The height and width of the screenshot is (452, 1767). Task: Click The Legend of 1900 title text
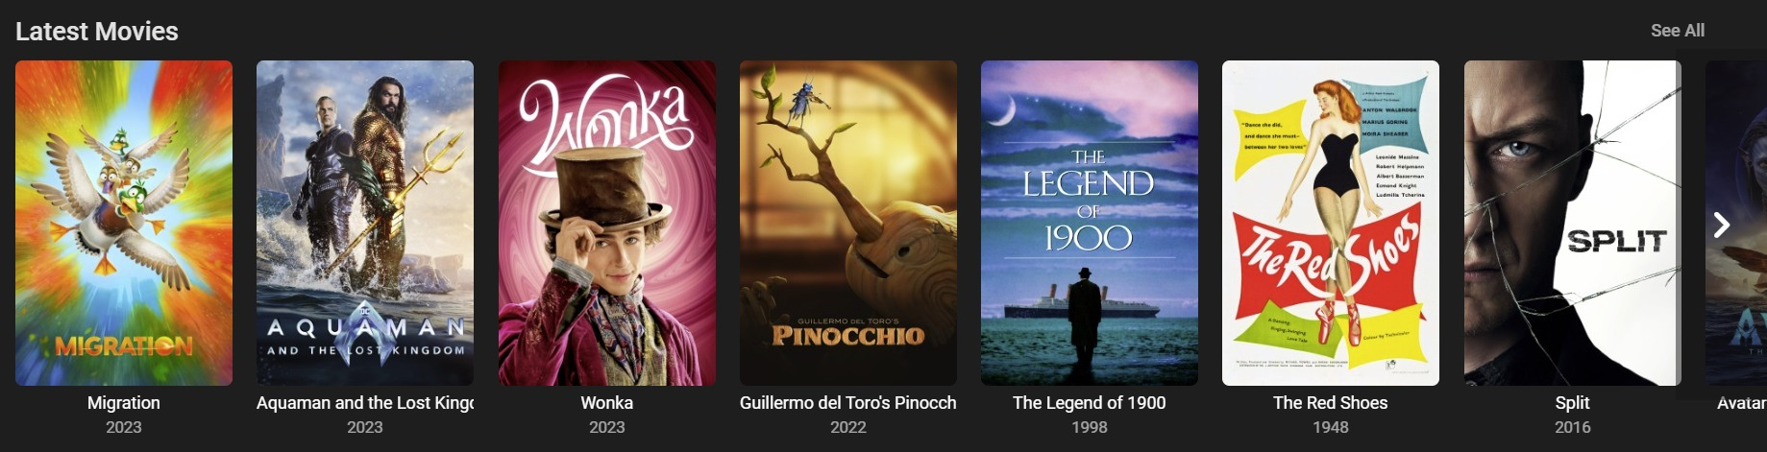pyautogui.click(x=1090, y=403)
